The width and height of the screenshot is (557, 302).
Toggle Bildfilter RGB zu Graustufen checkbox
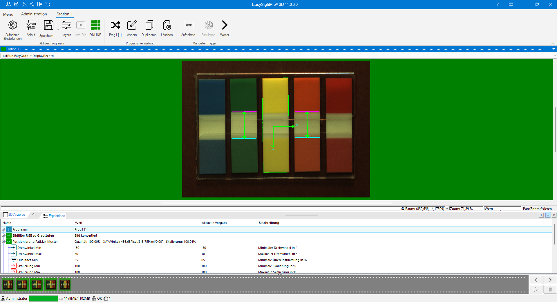pyautogui.click(x=9, y=236)
